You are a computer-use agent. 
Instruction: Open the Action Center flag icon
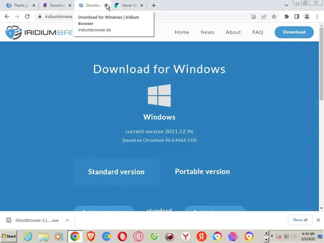pos(279,236)
